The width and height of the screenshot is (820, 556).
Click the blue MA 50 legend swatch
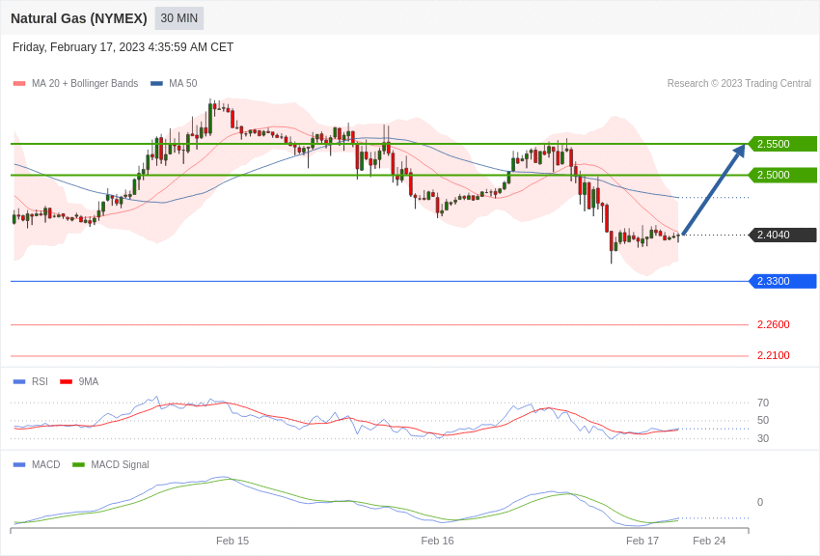coord(156,84)
